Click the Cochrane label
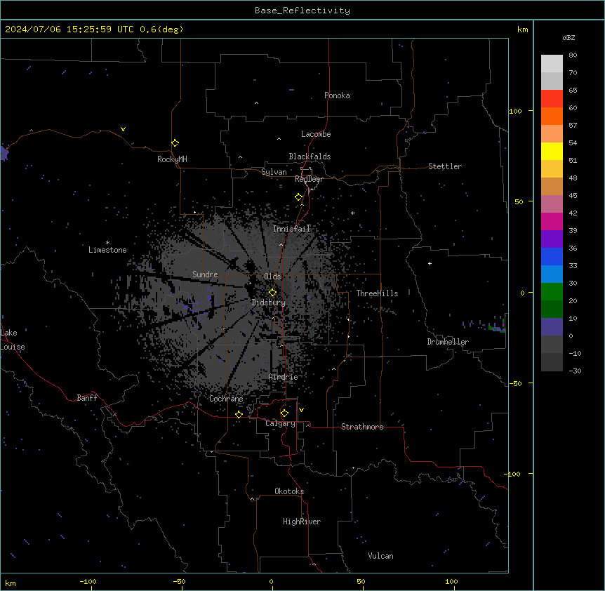 click(226, 399)
